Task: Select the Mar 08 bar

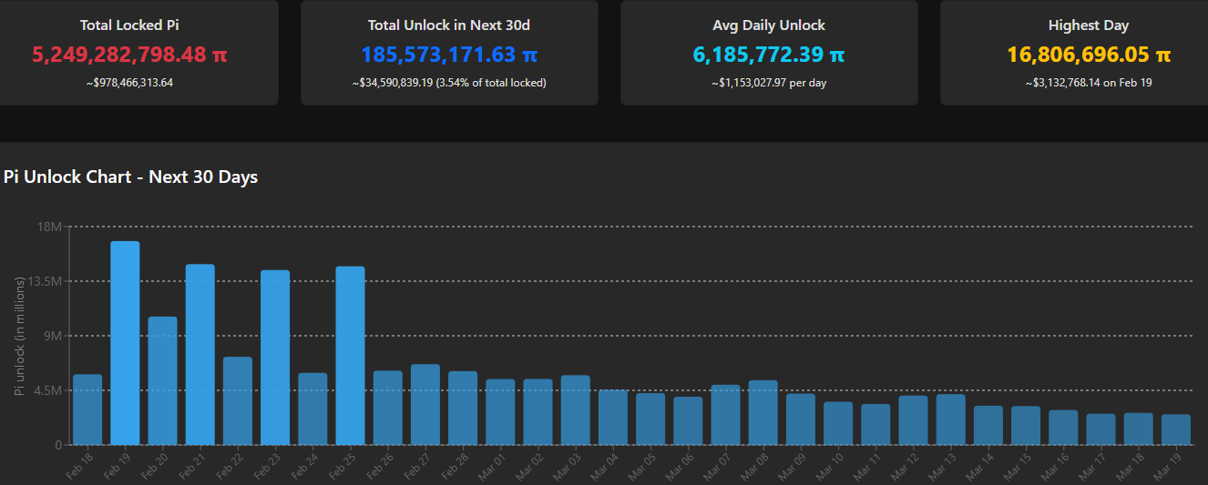Action: (763, 412)
